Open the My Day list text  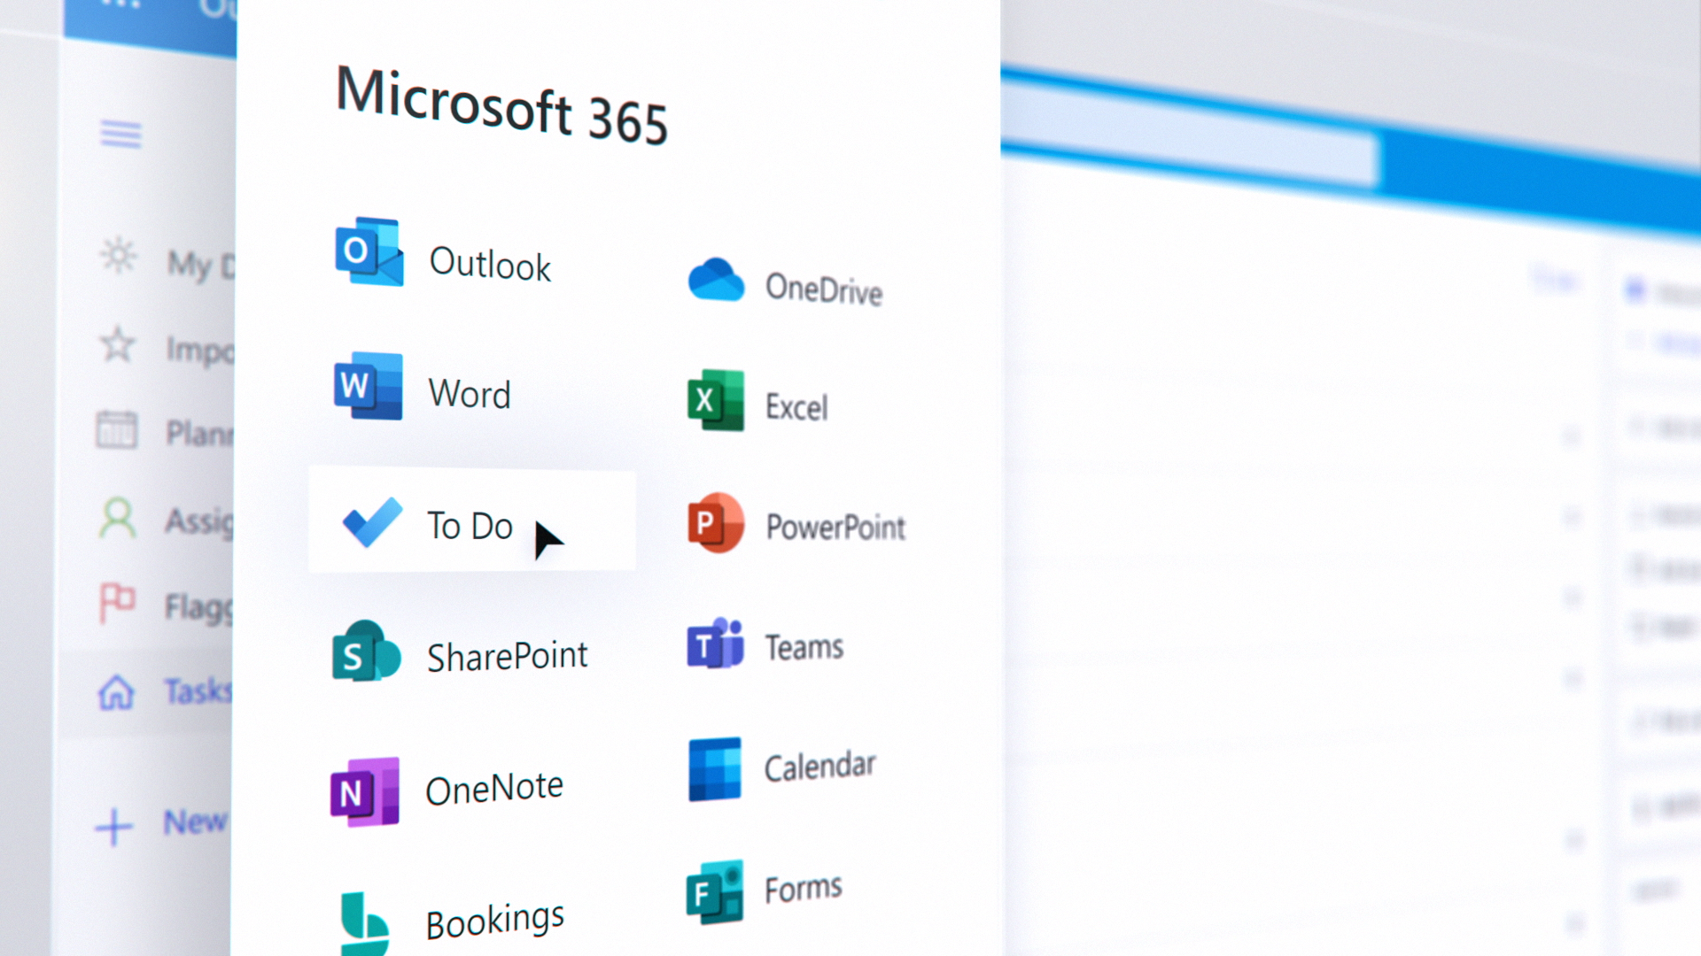202,266
